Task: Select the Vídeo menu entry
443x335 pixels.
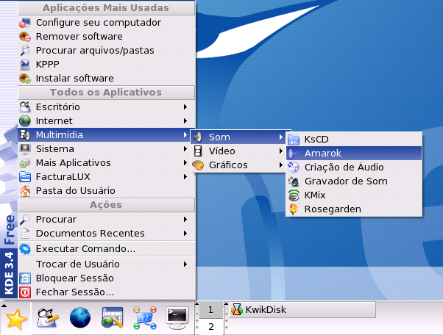Action: coord(238,151)
